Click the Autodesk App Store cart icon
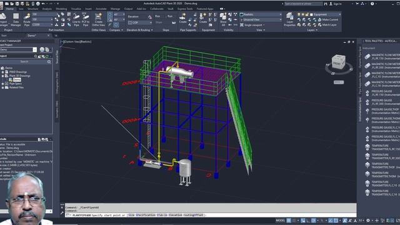This screenshot has width=400, height=225. click(x=357, y=4)
